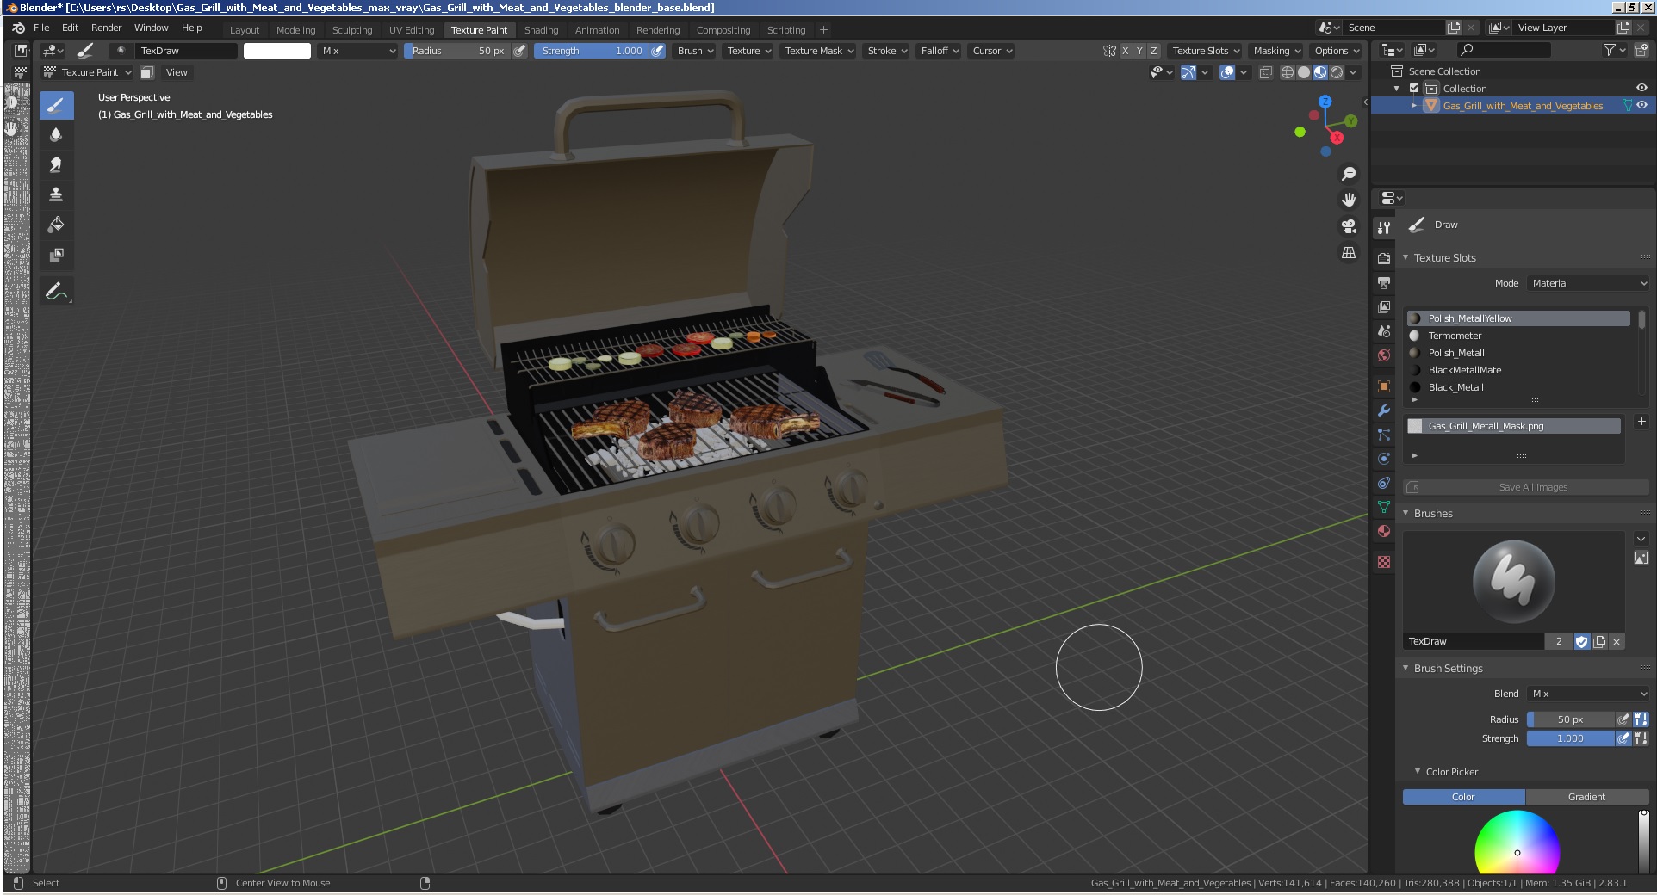
Task: Hide Gas_Grill_with_Meat_and_Vegetables object in viewport
Action: click(x=1641, y=106)
